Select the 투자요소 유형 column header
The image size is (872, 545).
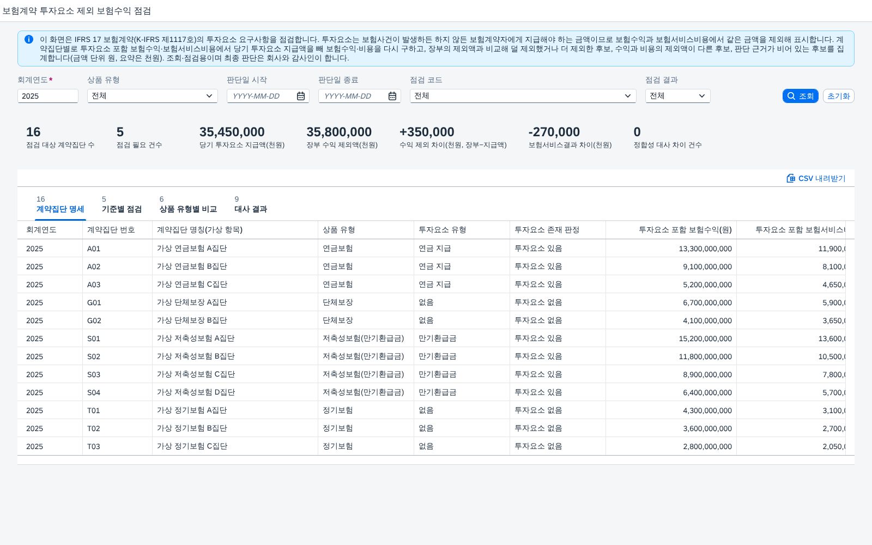click(462, 230)
